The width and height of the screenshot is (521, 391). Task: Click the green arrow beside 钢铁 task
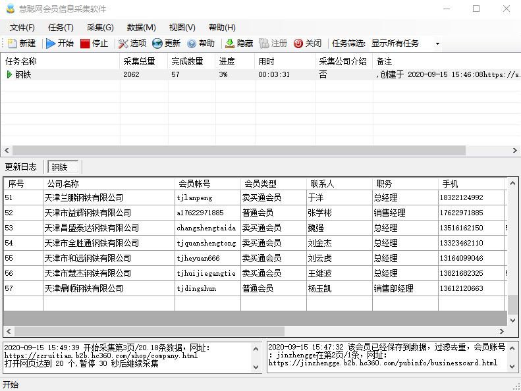(9, 74)
